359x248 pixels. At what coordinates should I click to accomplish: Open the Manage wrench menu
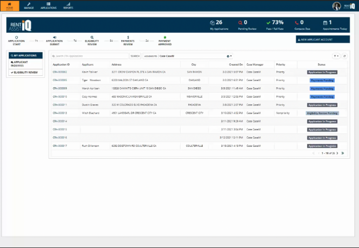(29, 5)
